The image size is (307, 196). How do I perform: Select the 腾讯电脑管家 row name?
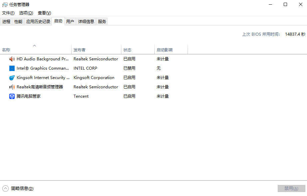pos(29,96)
